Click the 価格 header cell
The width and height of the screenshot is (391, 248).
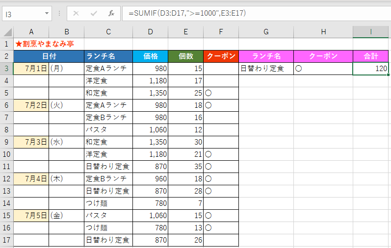(150, 56)
